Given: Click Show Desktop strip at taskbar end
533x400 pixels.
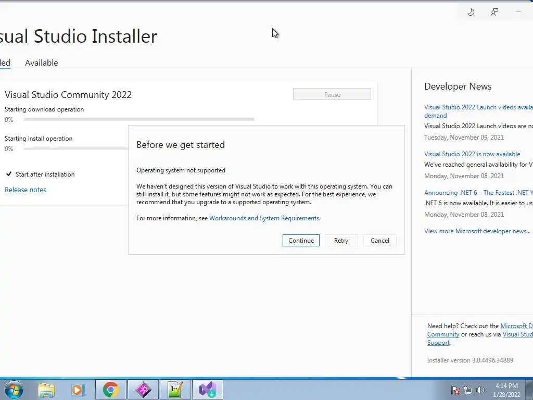Looking at the screenshot, I should (529, 390).
